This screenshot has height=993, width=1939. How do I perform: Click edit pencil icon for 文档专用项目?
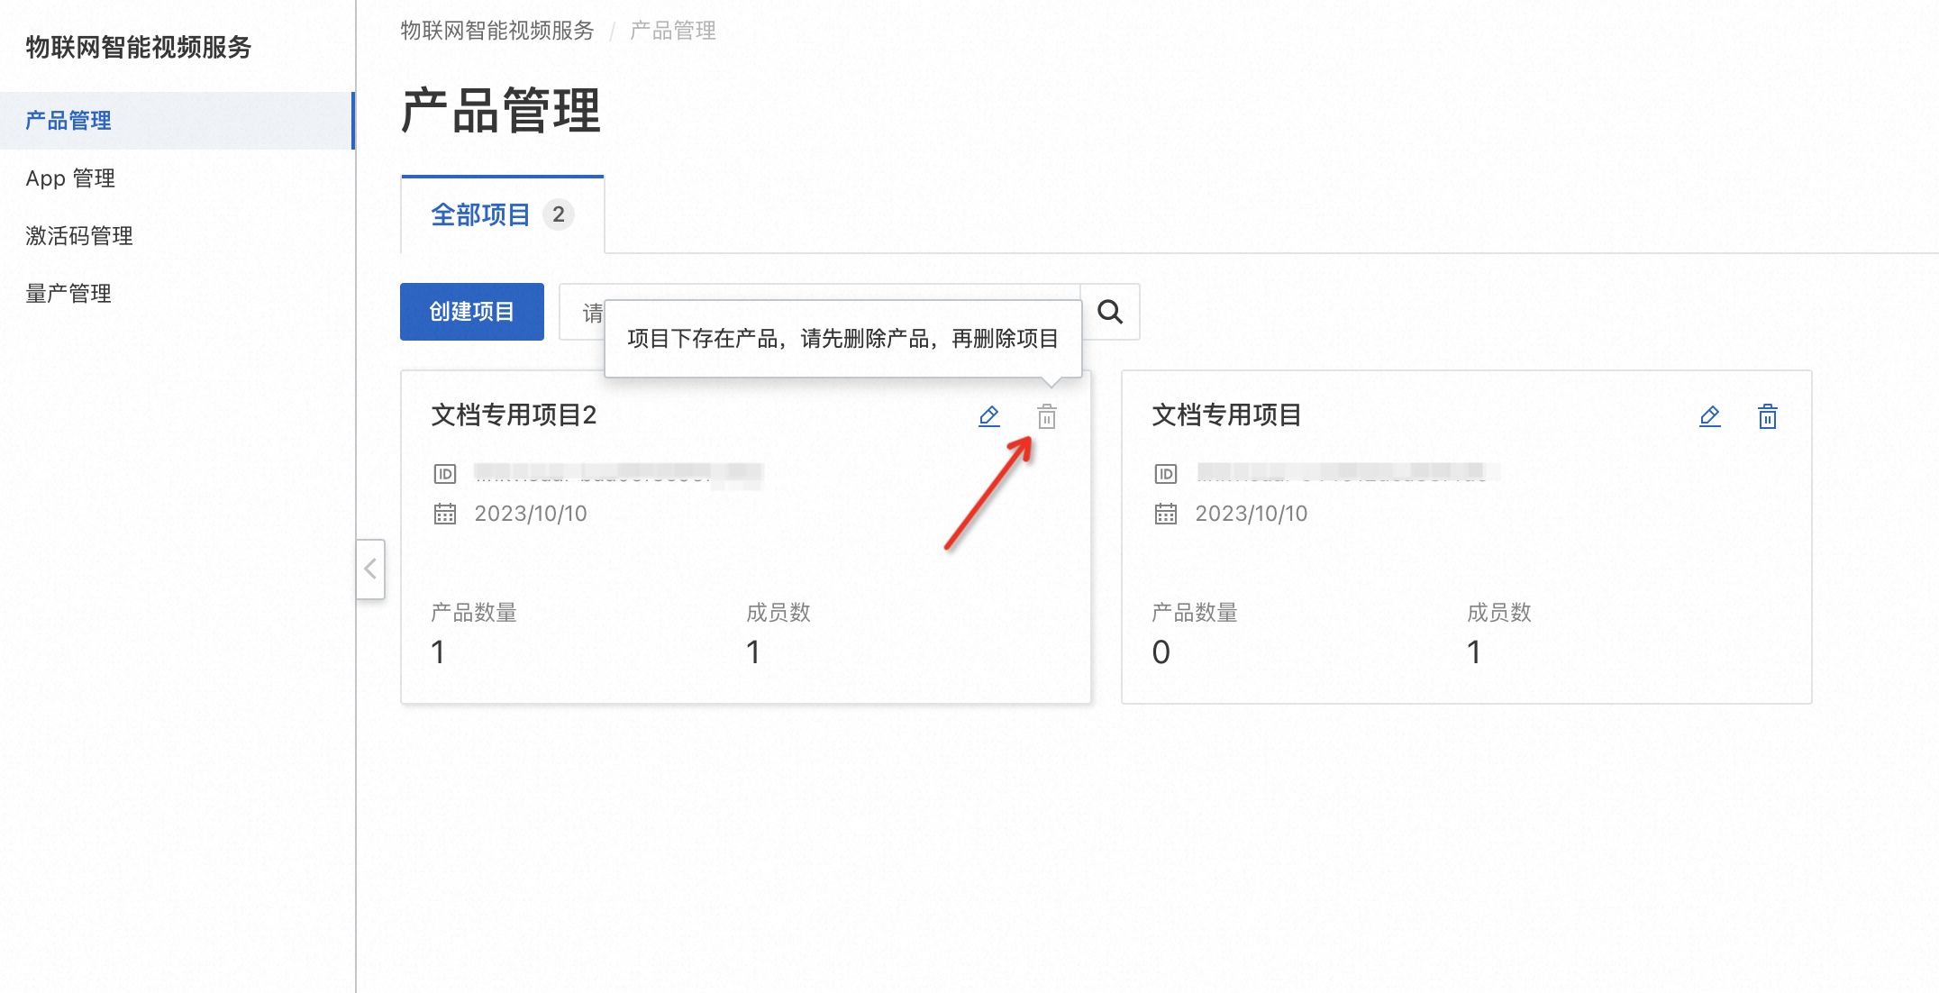[1709, 416]
